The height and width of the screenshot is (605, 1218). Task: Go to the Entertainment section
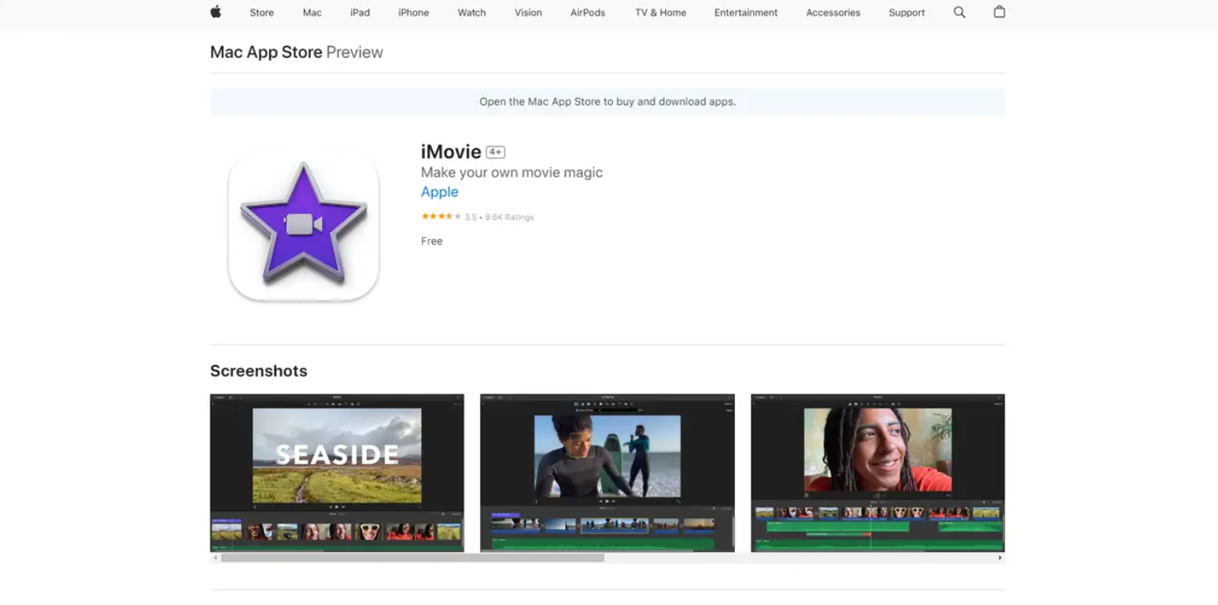746,12
